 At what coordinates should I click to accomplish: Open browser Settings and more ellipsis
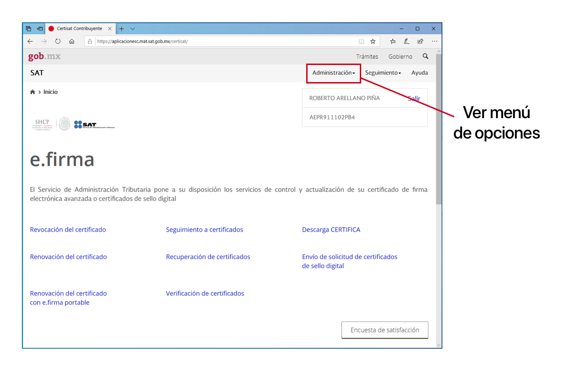point(434,42)
